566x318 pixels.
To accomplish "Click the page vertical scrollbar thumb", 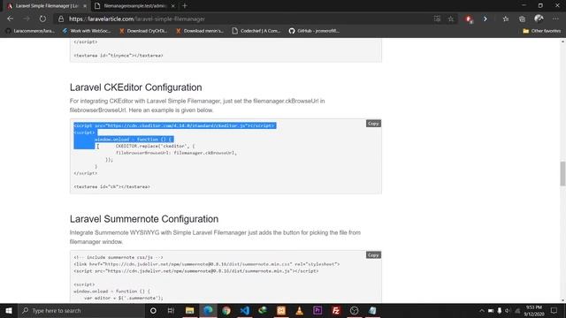I will pyautogui.click(x=562, y=174).
